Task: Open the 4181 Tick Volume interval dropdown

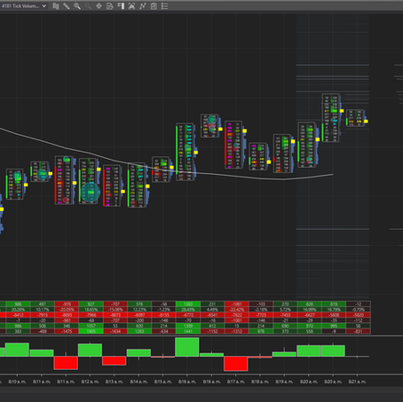Action: click(x=24, y=6)
